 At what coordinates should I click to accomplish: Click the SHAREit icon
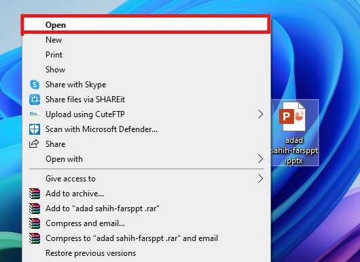point(35,100)
